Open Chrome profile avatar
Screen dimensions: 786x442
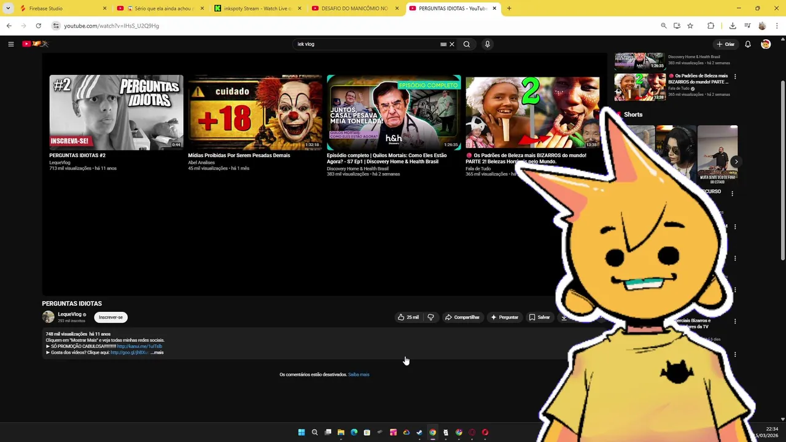762,26
